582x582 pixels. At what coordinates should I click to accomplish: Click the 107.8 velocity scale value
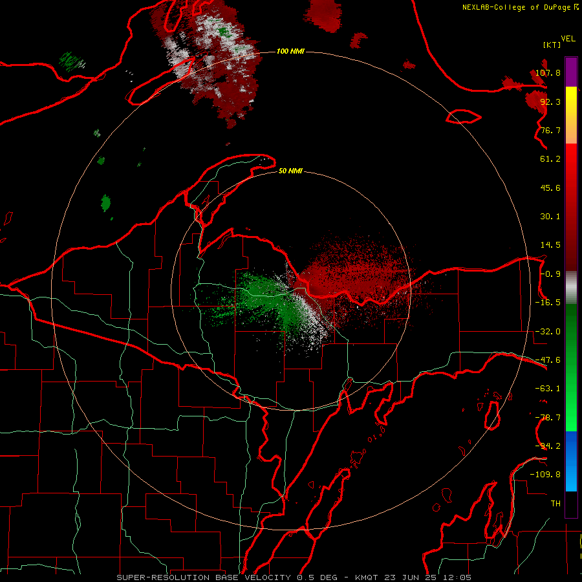548,72
